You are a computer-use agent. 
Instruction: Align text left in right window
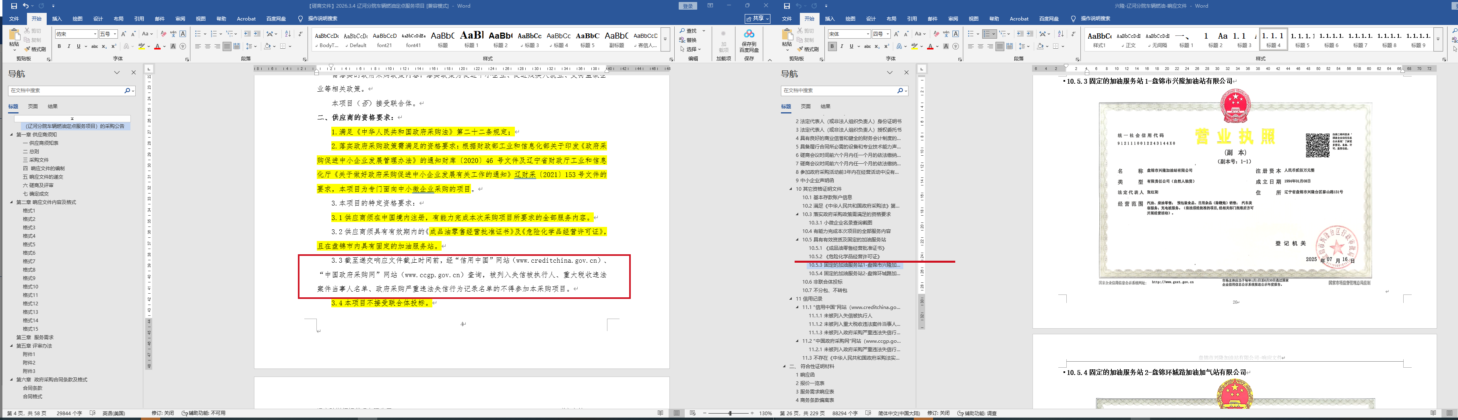[x=971, y=46]
